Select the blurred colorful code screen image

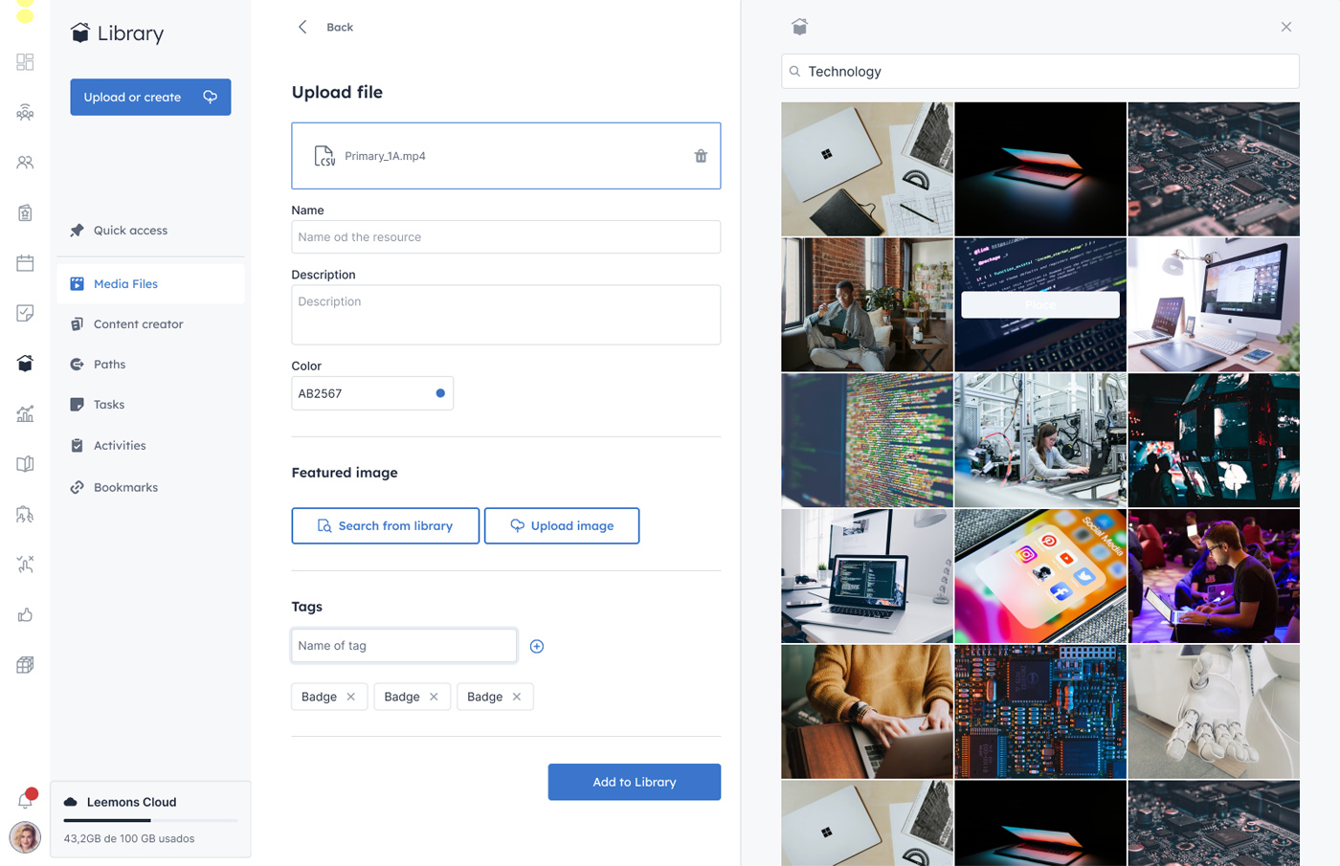click(x=867, y=440)
